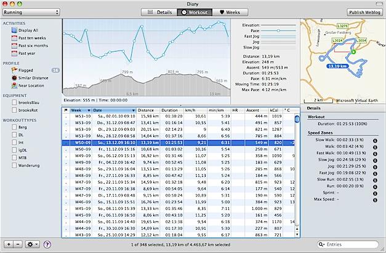
Task: Click the Week column sort arrow
Action: [x=89, y=111]
